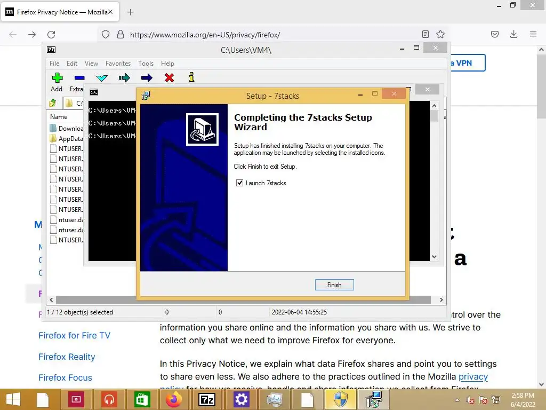Viewport: 546px width, 410px height.
Task: Click the privacy policy link in text
Action: point(473,376)
